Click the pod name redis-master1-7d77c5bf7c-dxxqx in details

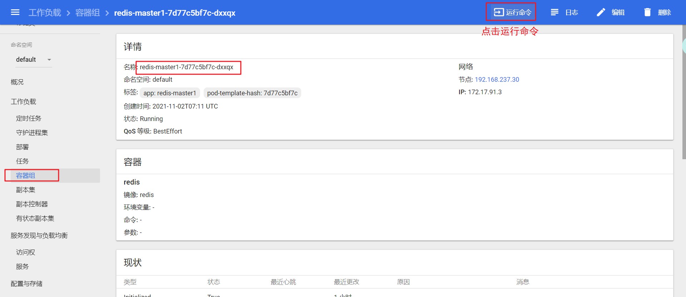coord(187,67)
